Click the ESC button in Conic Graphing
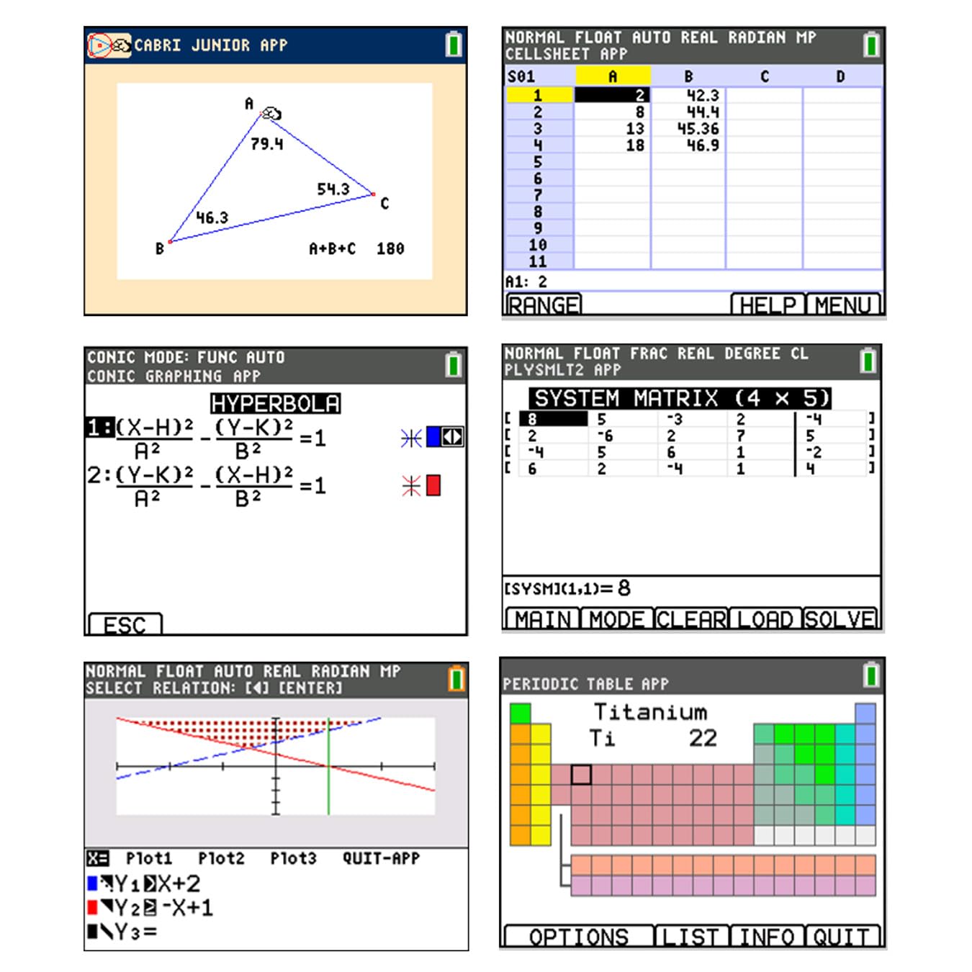 [125, 624]
